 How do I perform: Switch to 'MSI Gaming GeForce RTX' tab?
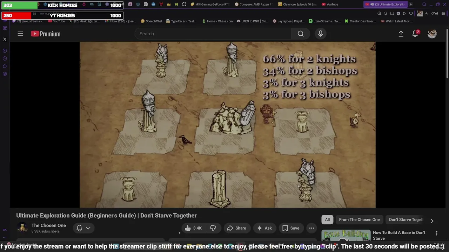pos(210,4)
